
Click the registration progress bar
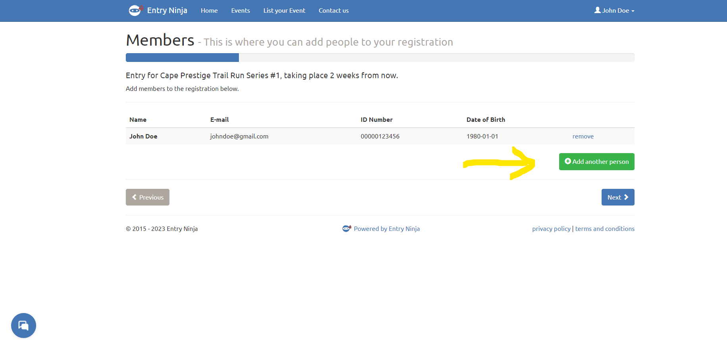[x=380, y=58]
